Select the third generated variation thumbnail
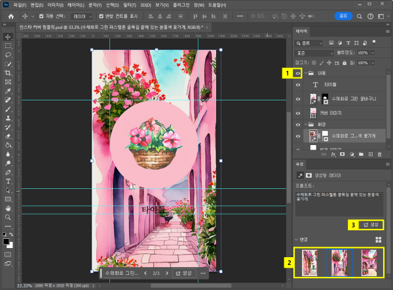393x290 pixels. point(369,263)
